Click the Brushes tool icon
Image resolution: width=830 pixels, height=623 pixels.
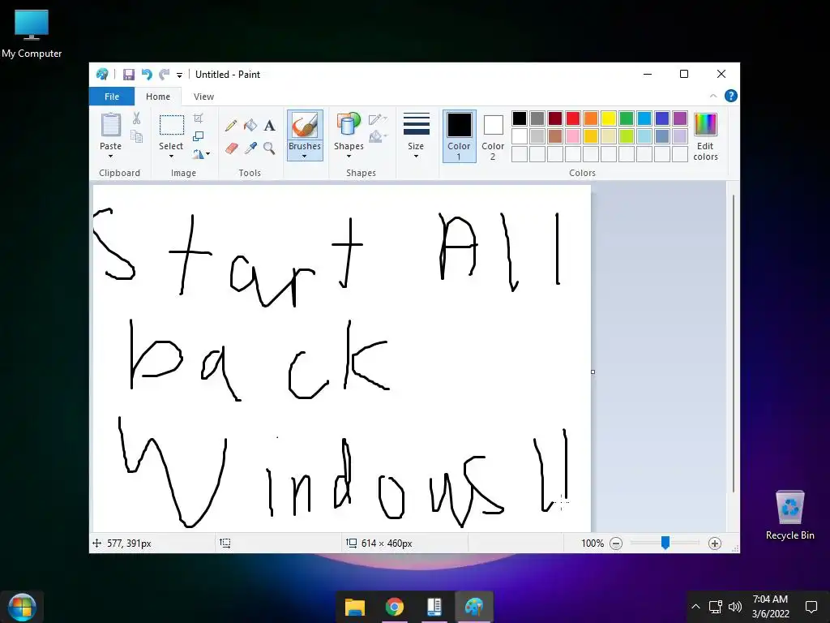click(305, 126)
